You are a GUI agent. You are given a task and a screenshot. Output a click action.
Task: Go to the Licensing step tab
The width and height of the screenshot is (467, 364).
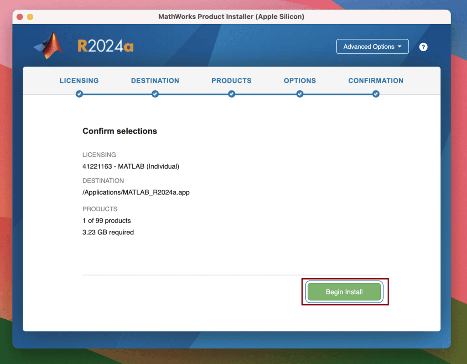79,81
